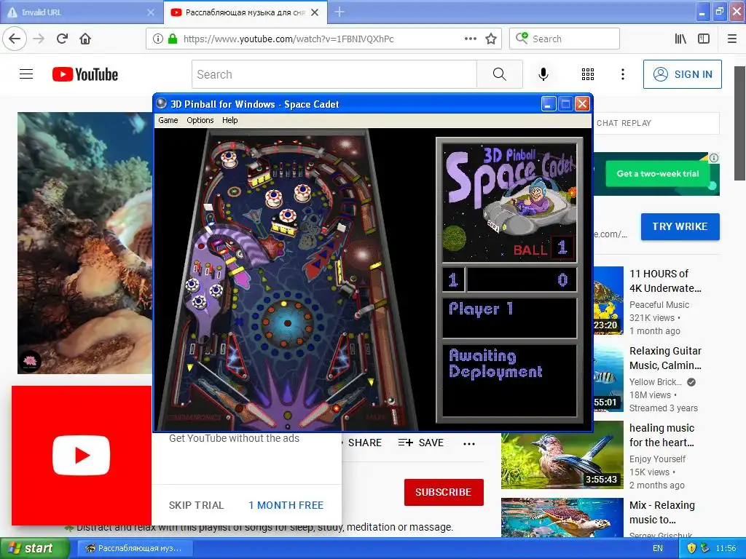Viewport: 746px width, 559px height.
Task: Click the Pinball window title bar
Action: [x=349, y=104]
